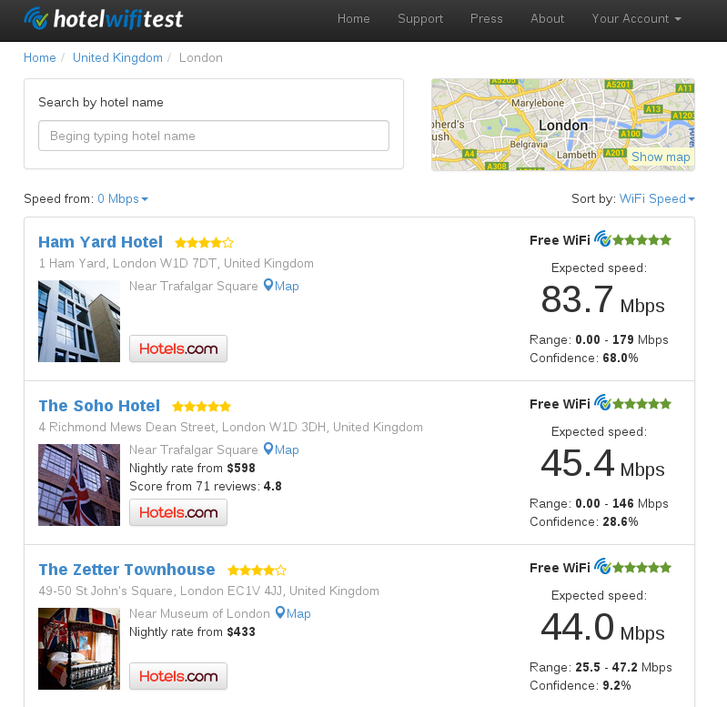Open the Sort by WiFi Speed dropdown
The width and height of the screenshot is (727, 707).
[657, 199]
